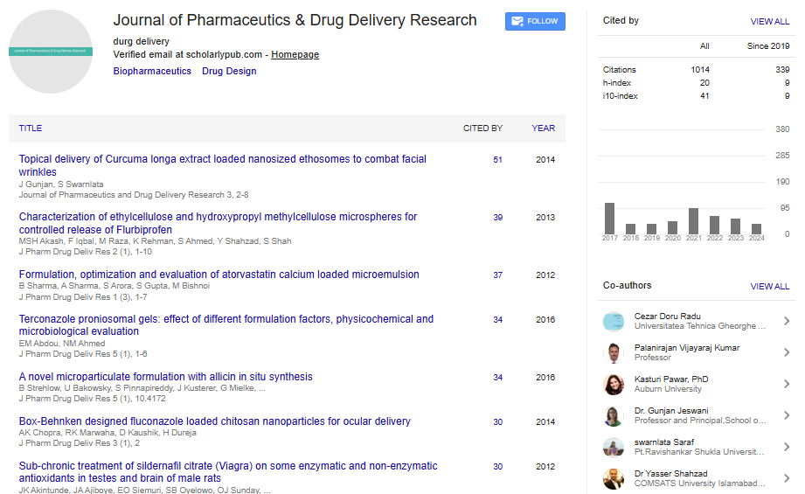This screenshot has width=805, height=494.
Task: View 51 citations of the Curcuma article
Action: click(x=497, y=160)
